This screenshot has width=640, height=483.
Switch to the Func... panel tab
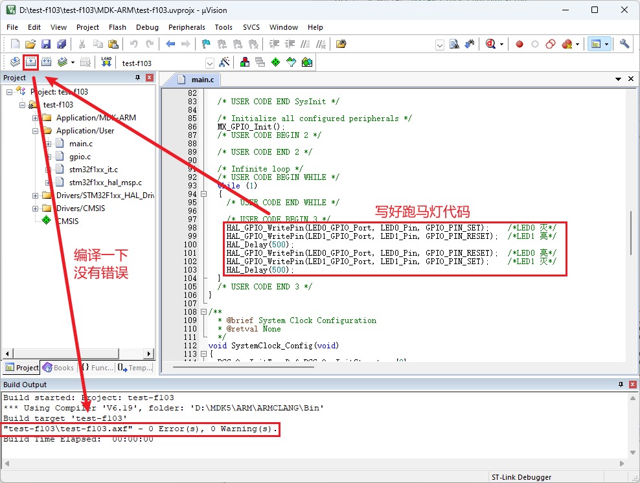[97, 368]
